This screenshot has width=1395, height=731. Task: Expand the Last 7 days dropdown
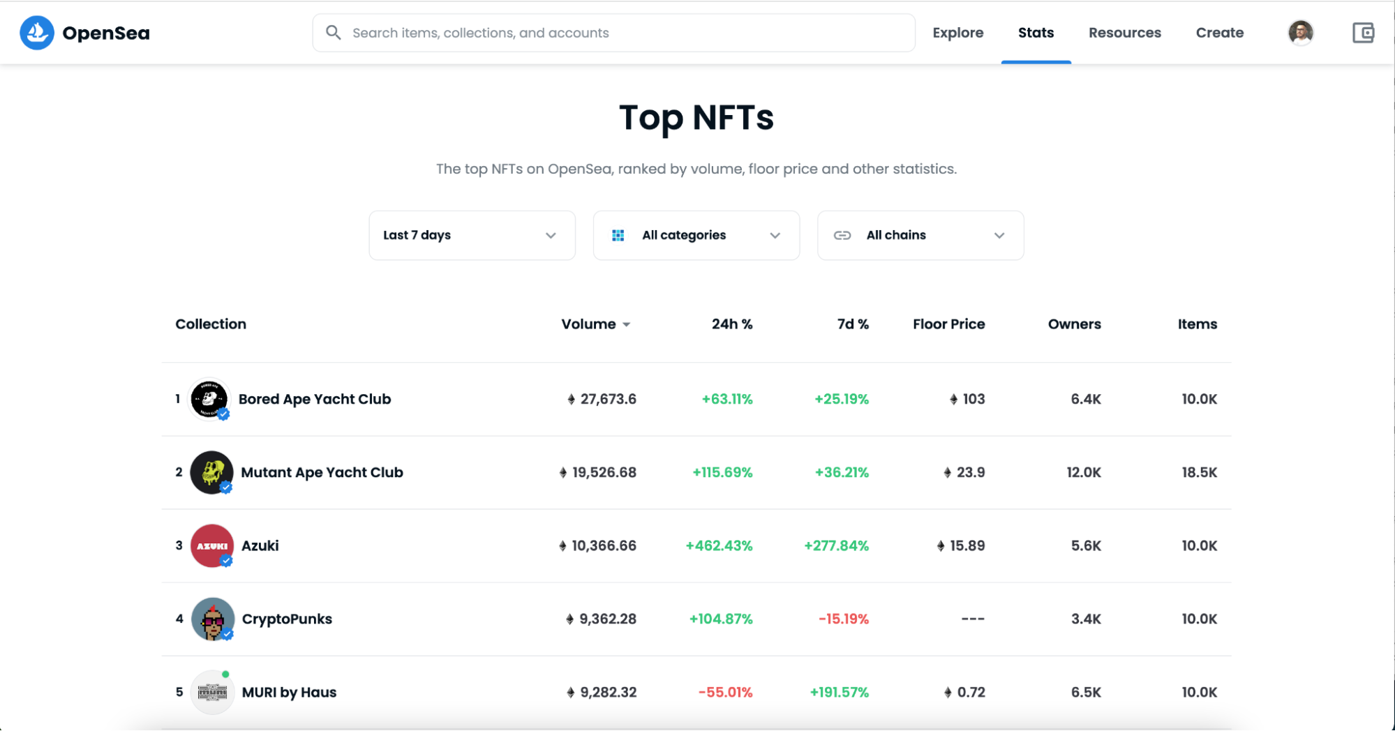coord(472,236)
